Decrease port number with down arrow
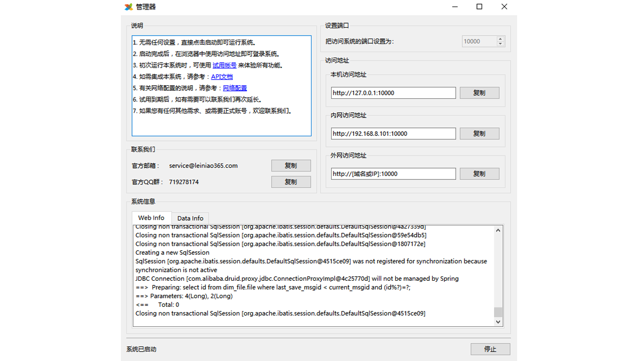 tap(500, 44)
